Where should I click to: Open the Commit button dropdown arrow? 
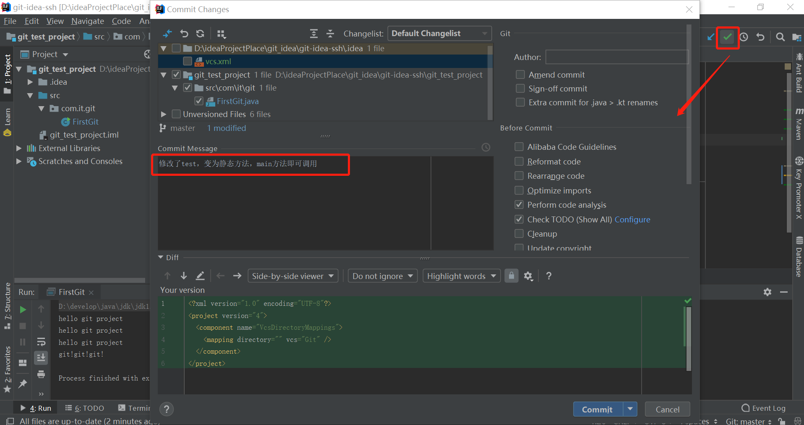tap(630, 409)
